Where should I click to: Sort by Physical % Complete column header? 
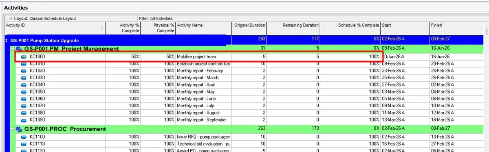(159, 28)
